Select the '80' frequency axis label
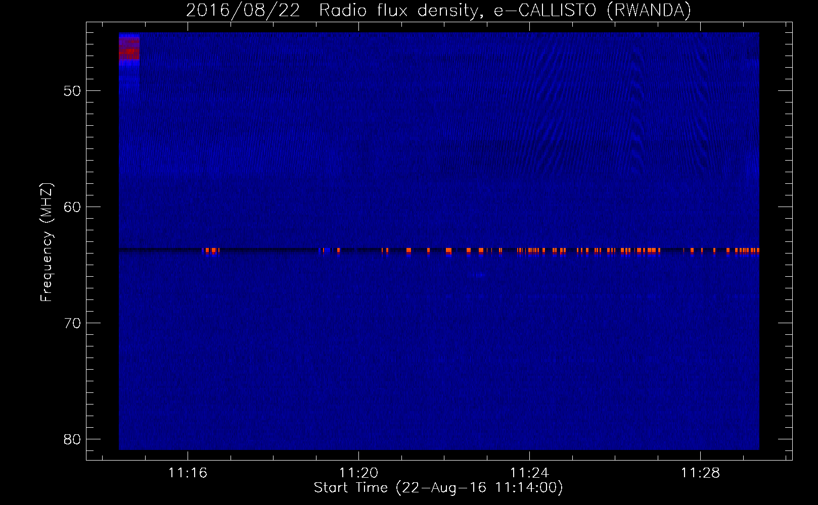 72,439
